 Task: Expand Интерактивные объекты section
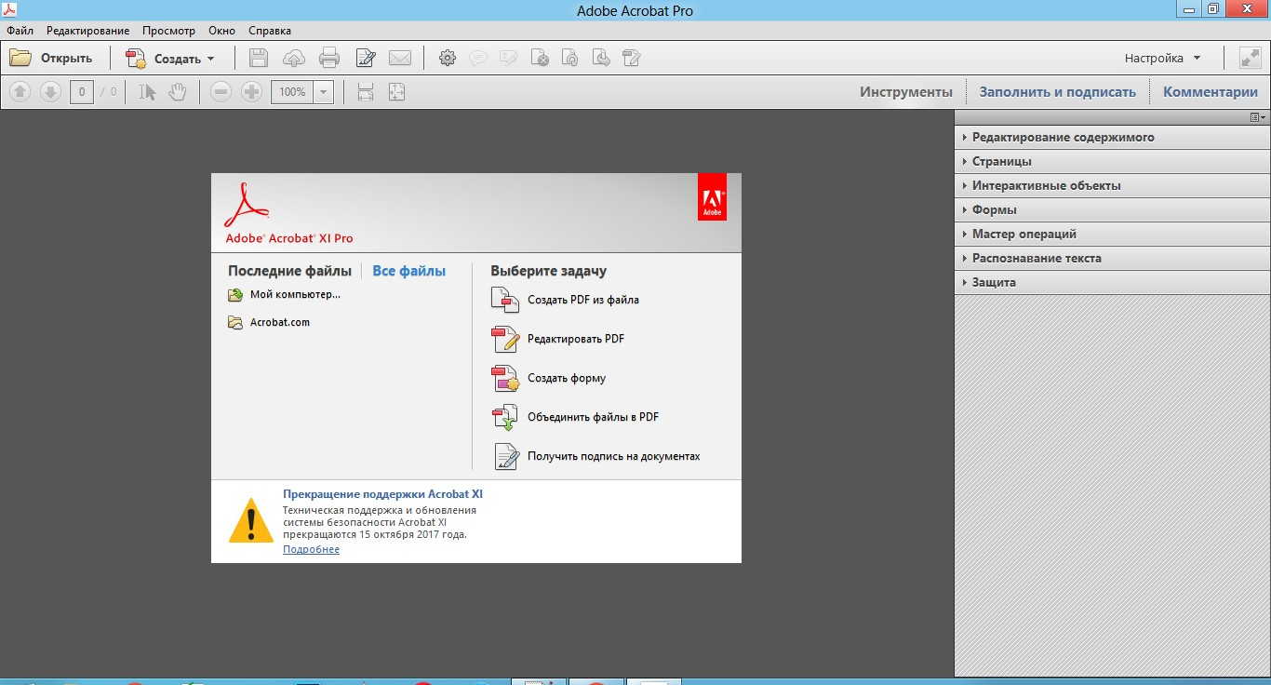1113,185
